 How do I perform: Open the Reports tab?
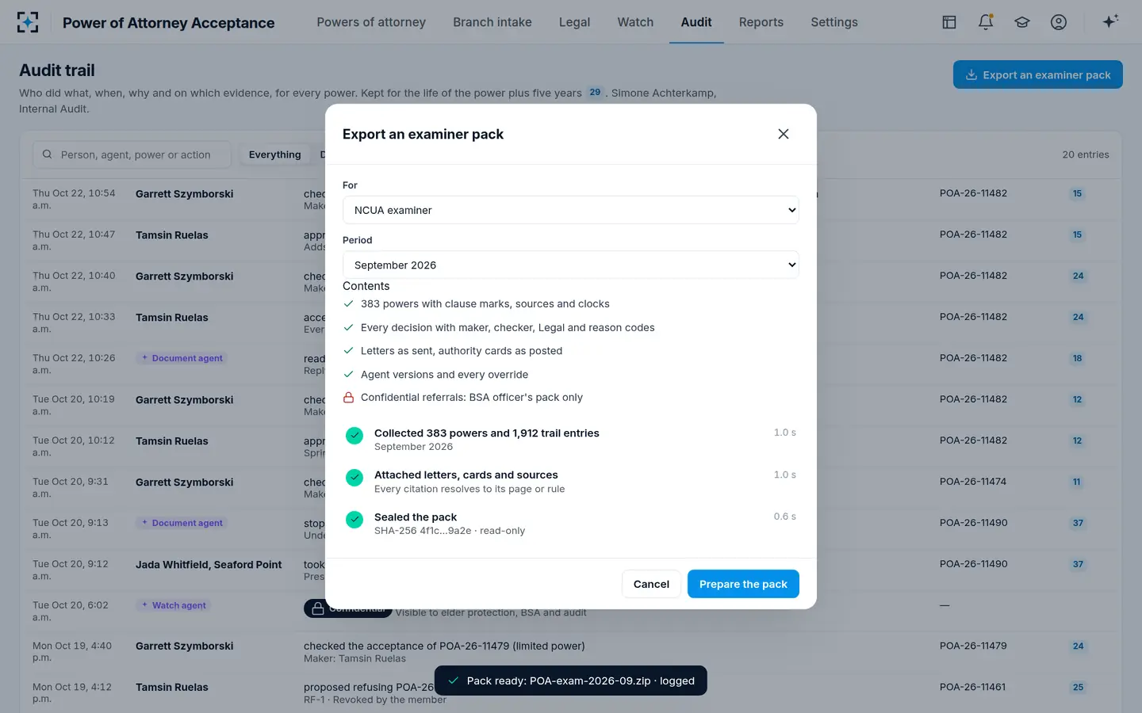761,22
